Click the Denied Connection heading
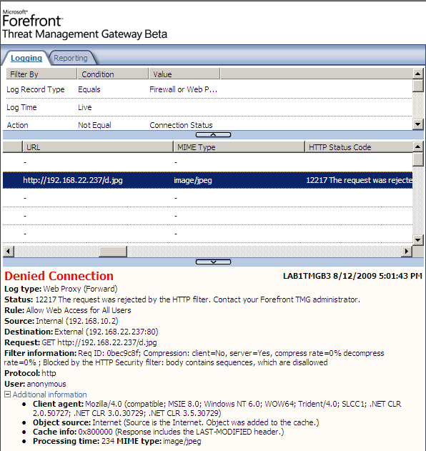 [59, 276]
